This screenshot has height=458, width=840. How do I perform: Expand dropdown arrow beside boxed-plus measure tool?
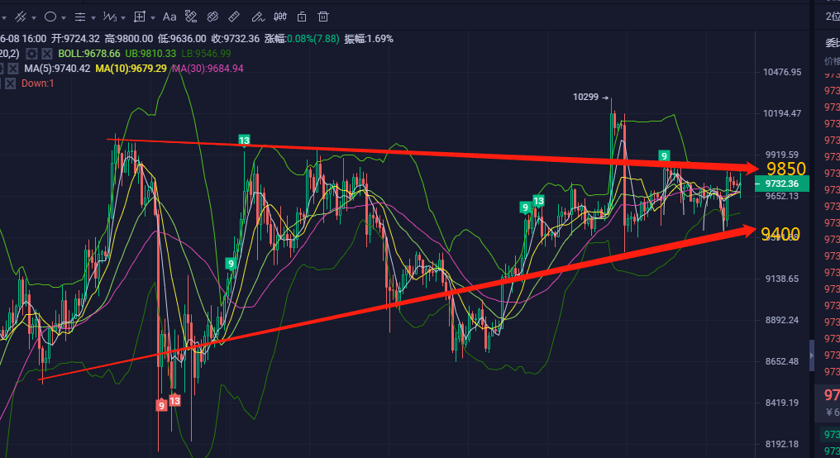154,17
